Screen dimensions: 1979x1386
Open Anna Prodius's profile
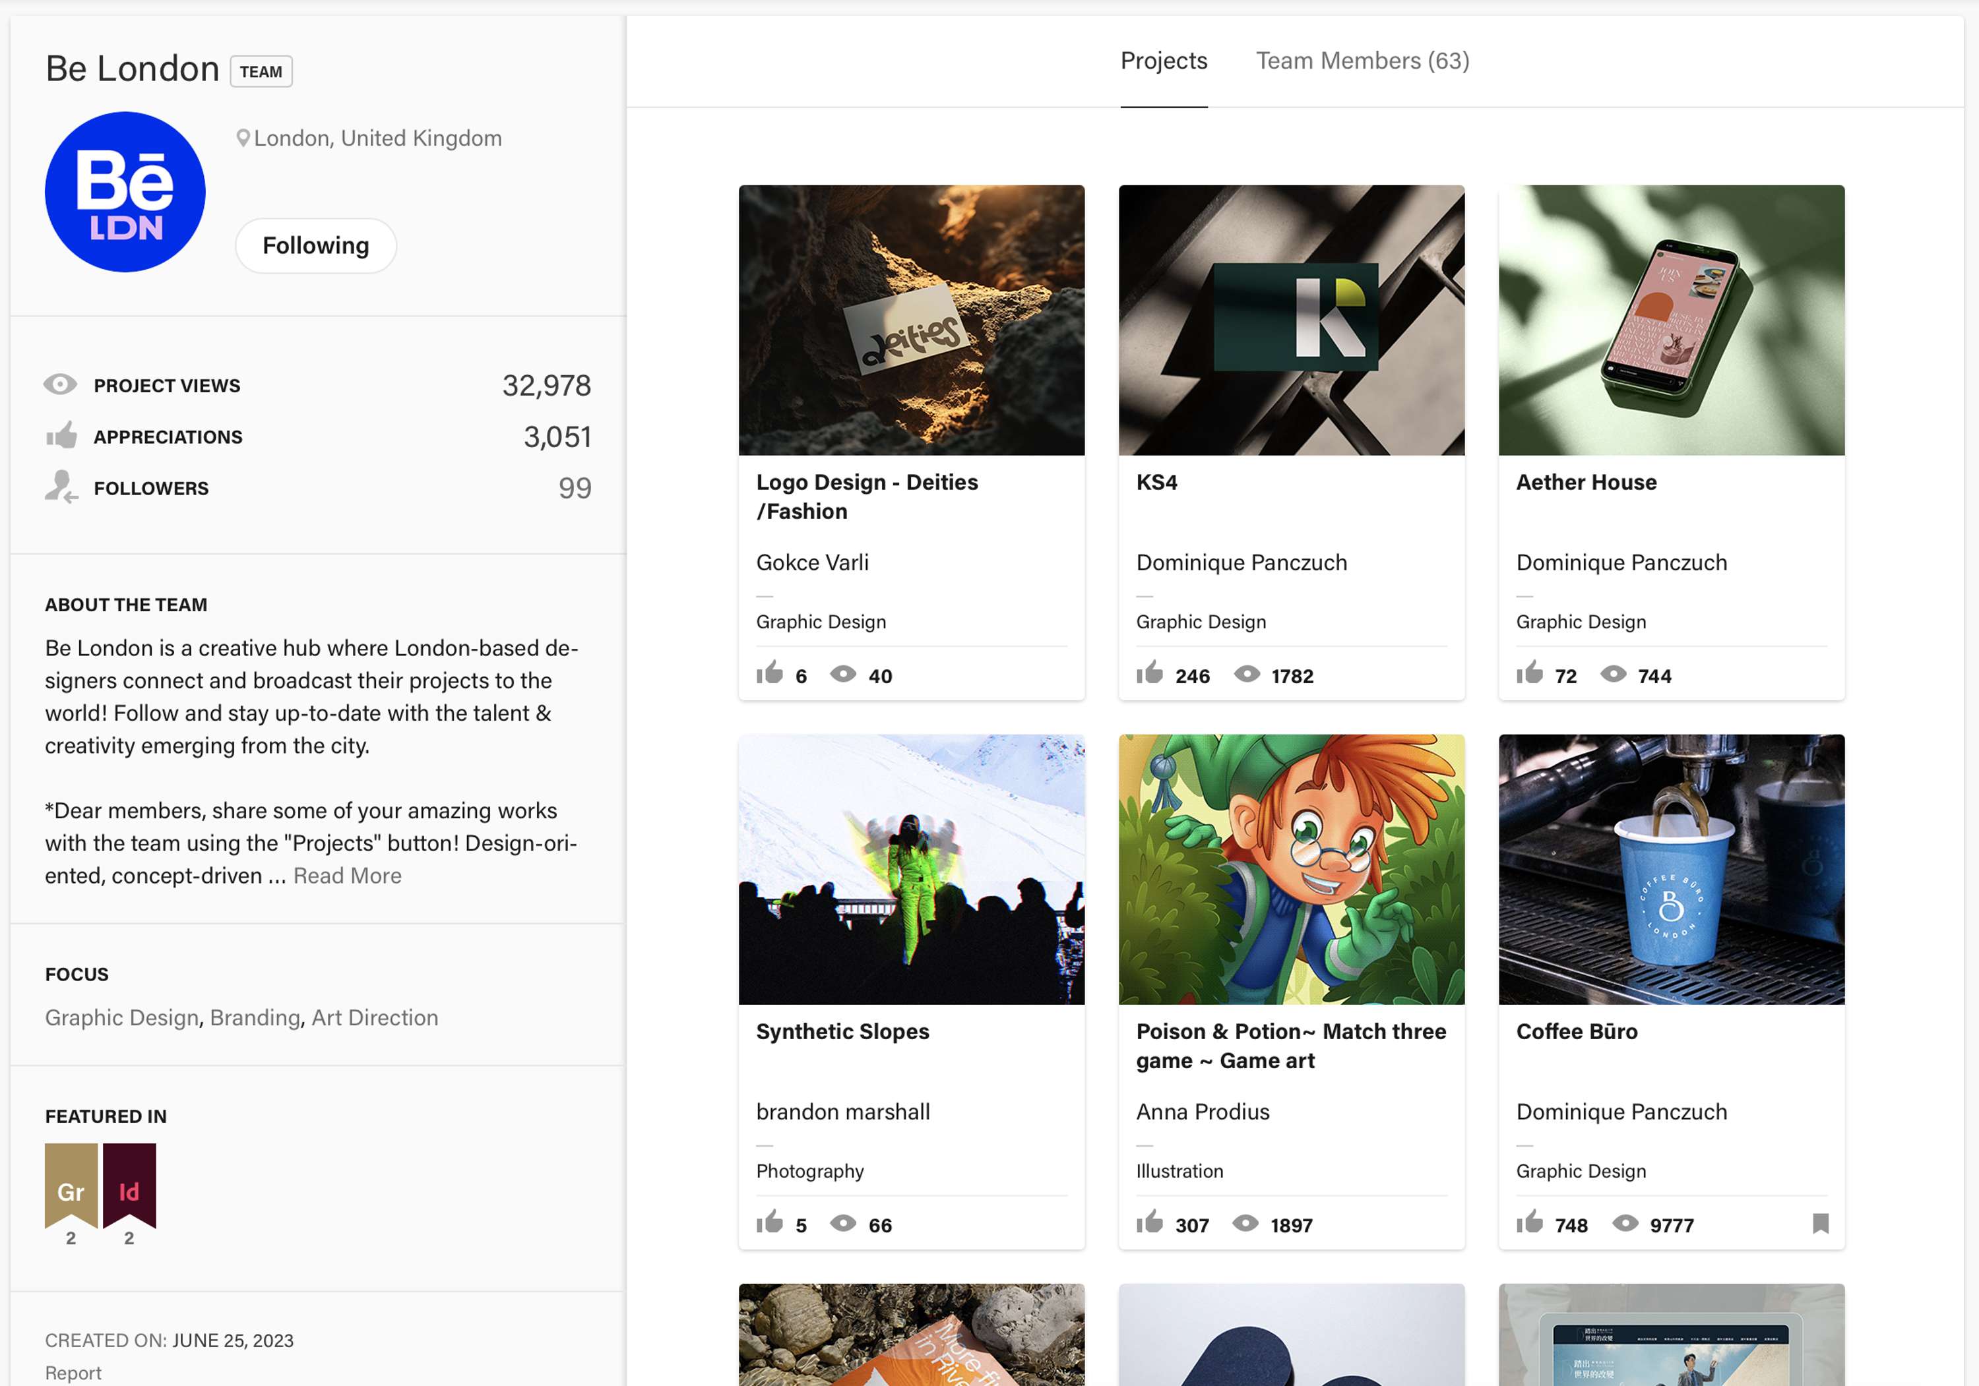click(1203, 1112)
